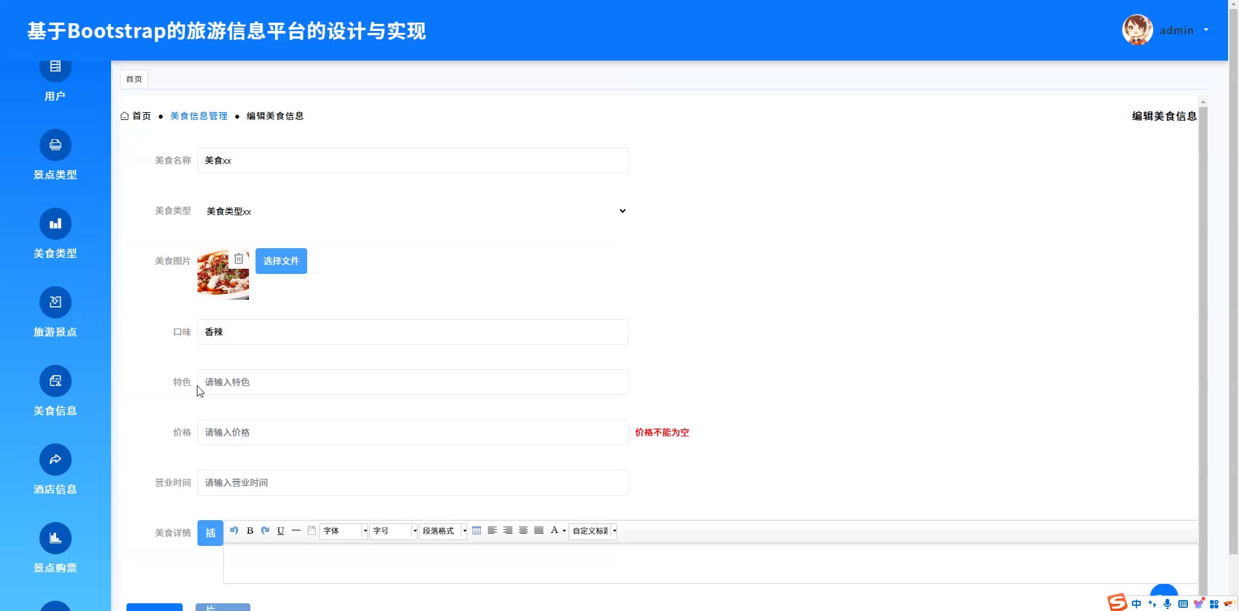Open the soft keyboard icon

pyautogui.click(x=1183, y=604)
